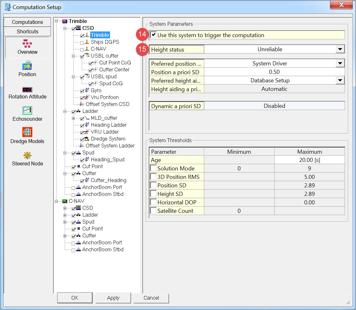Click the OK button
Viewport: 356px width, 310px height.
pyautogui.click(x=75, y=298)
